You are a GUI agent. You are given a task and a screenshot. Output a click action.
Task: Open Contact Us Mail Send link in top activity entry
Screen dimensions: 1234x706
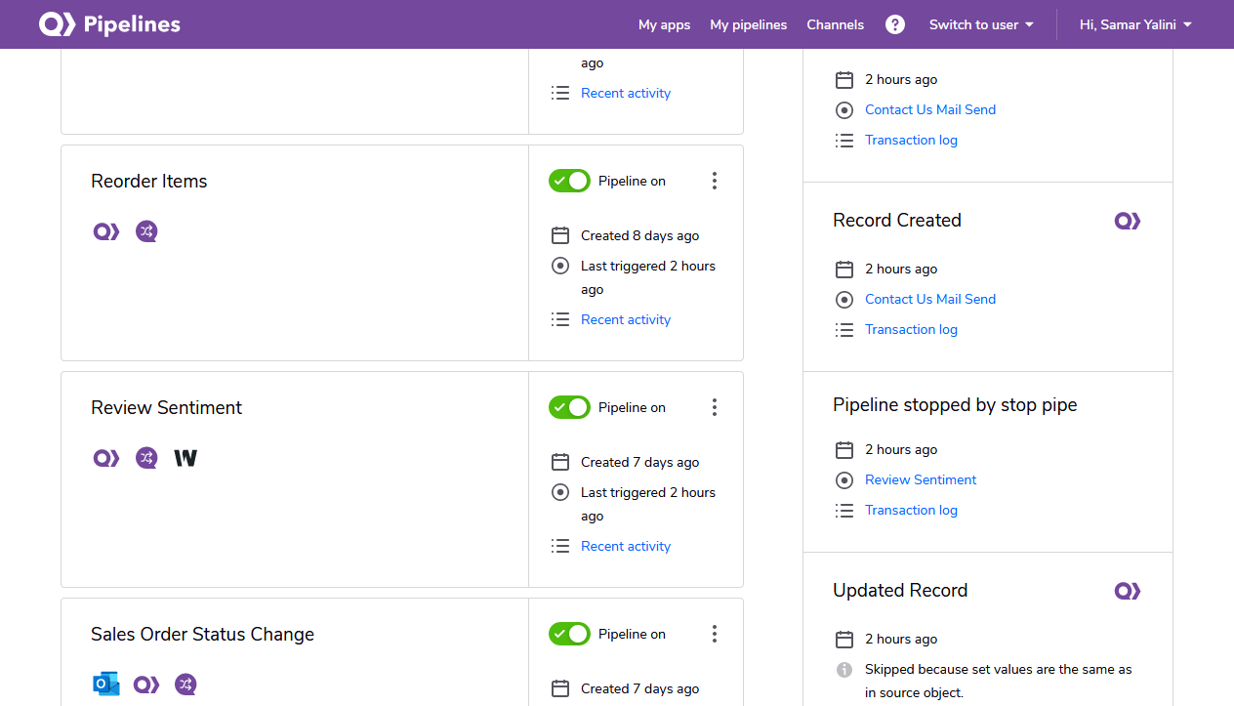(x=930, y=109)
